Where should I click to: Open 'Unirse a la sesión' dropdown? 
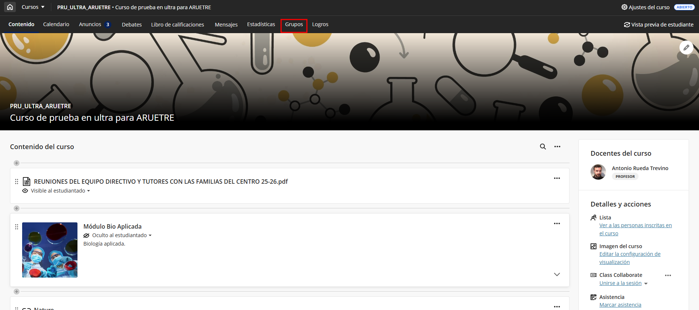click(646, 283)
